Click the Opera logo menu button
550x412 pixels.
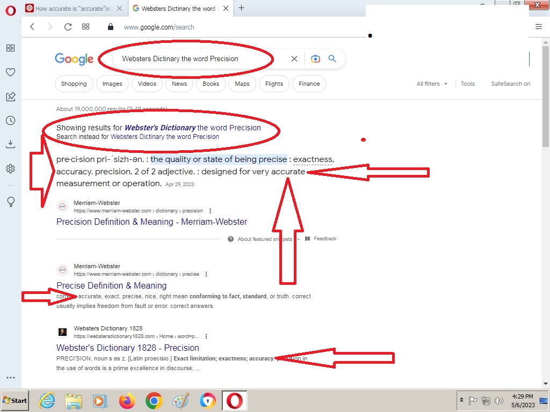(11, 11)
